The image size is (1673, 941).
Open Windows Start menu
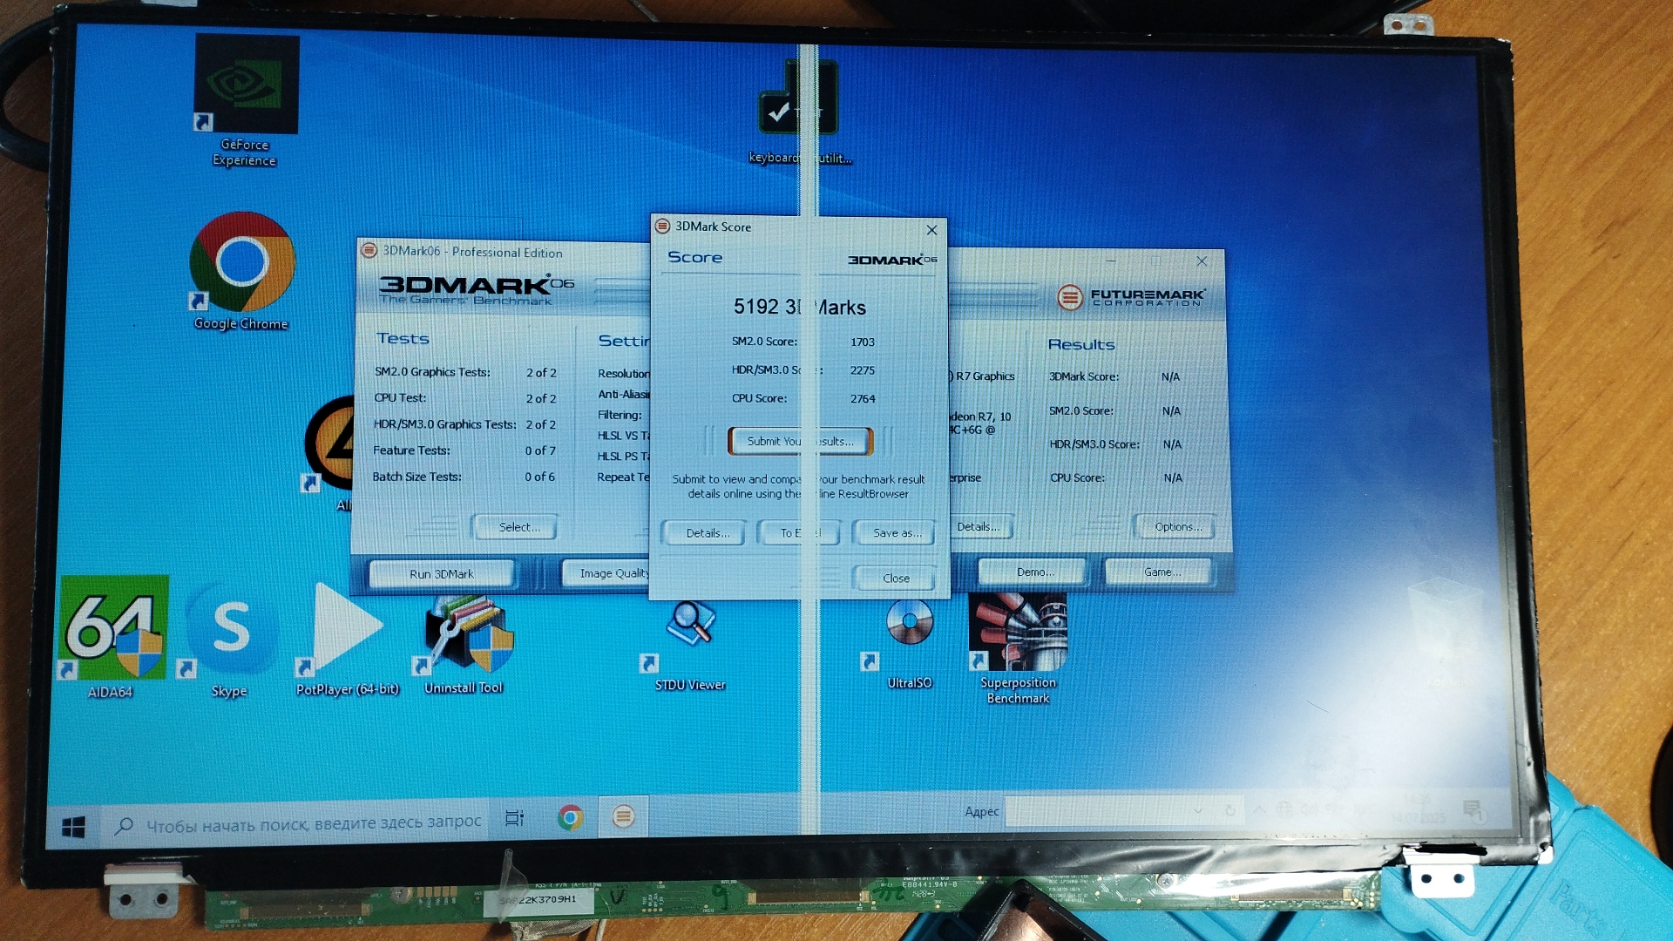[74, 827]
